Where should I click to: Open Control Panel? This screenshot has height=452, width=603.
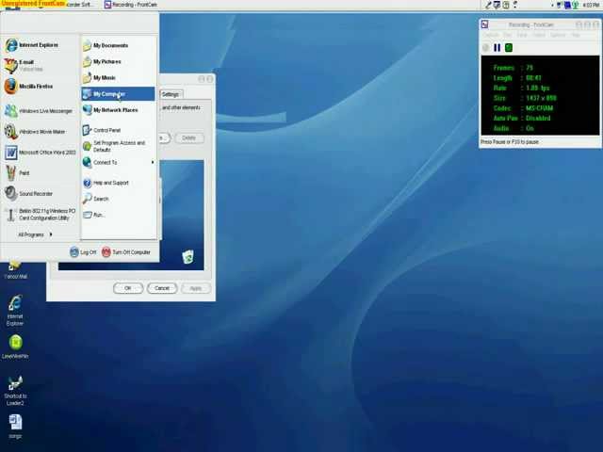[x=119, y=130]
